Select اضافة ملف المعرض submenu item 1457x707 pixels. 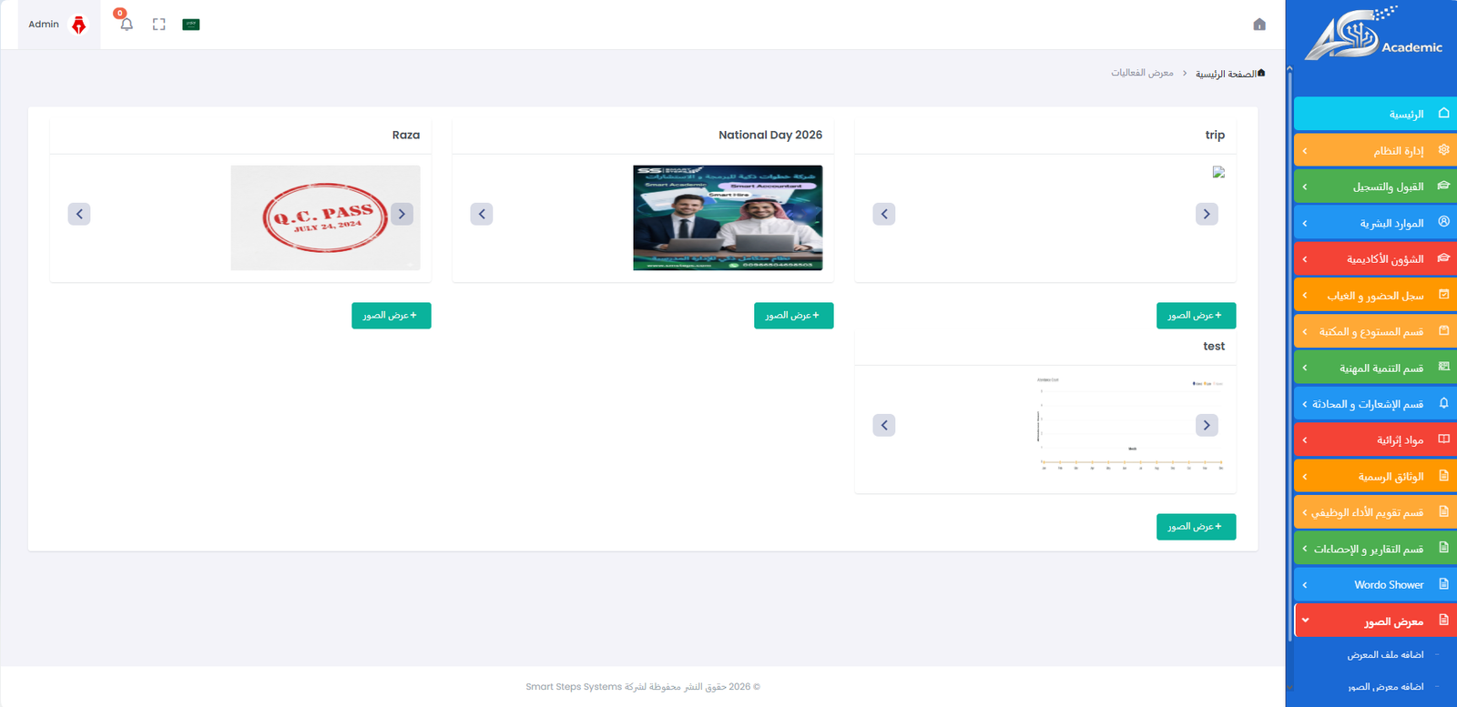click(x=1385, y=655)
